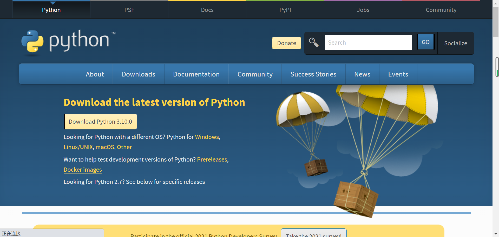Click the magnifying glass search icon
Image resolution: width=499 pixels, height=237 pixels.
point(313,43)
